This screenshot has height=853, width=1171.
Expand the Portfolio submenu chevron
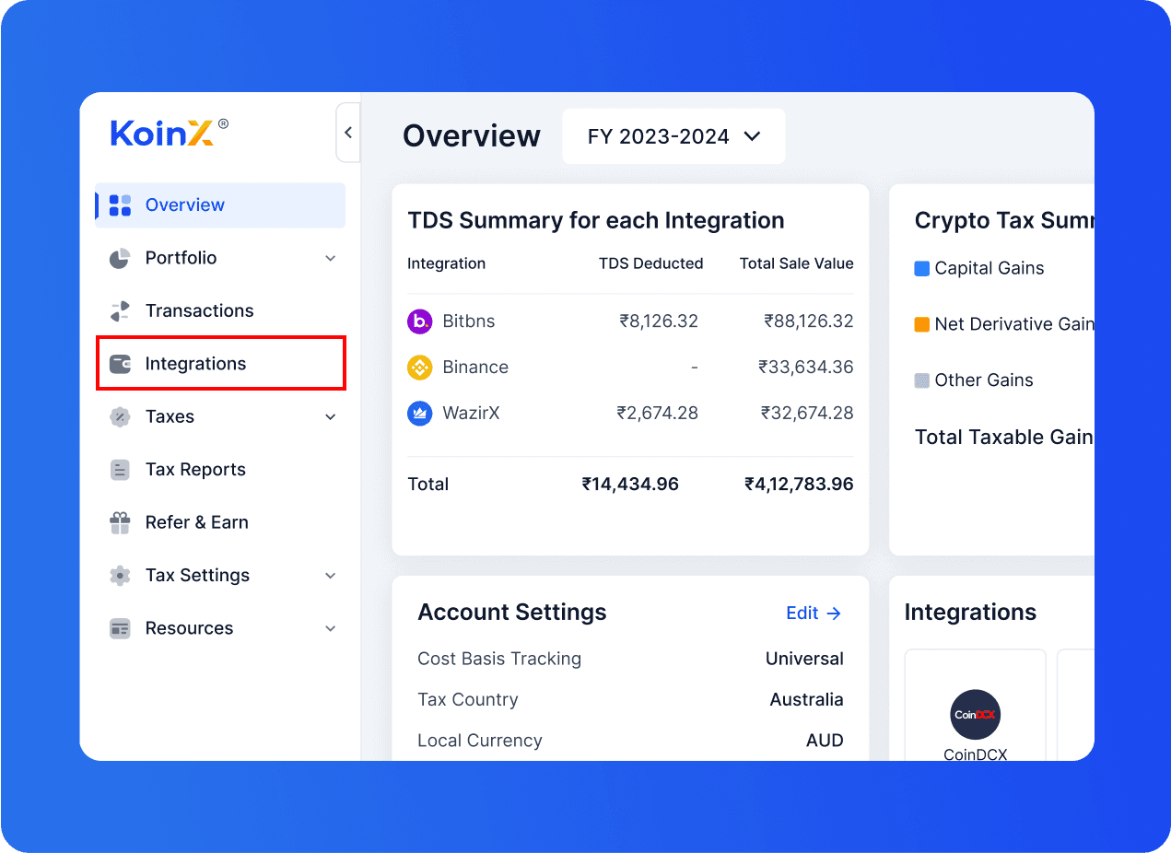pos(331,259)
